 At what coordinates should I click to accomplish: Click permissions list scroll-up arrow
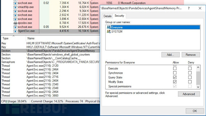tap(198, 67)
